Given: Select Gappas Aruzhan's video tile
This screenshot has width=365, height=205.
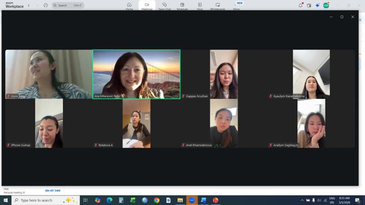Looking at the screenshot, I should (224, 74).
